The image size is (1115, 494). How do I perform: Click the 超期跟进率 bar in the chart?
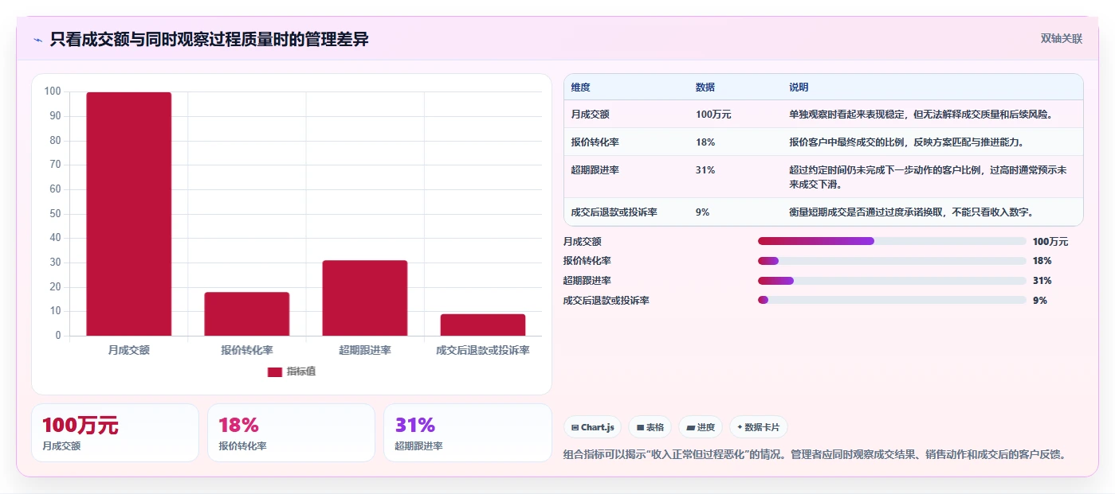365,298
